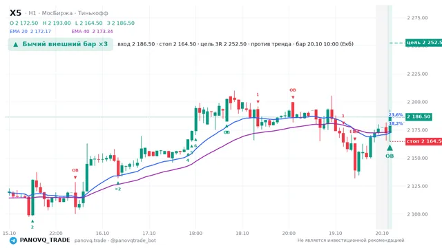Click the 2 125.00 price axis label
Screen dimensions: 442x248
pyautogui.click(x=417, y=186)
